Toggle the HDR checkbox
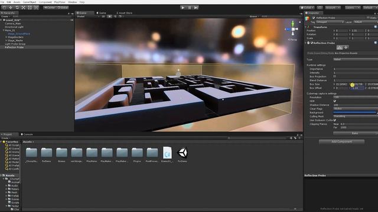The image size is (378, 212). 335,101
